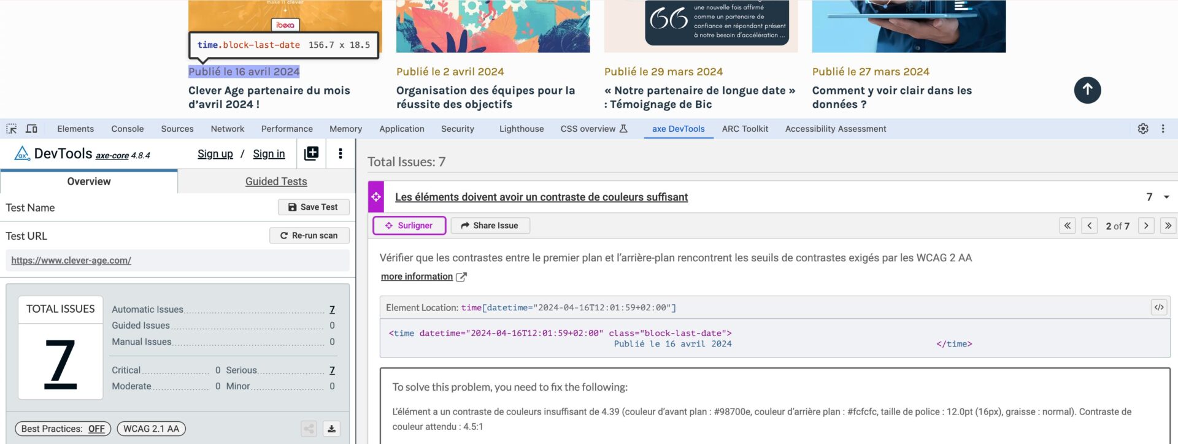Open the Accessibility Assessment tab
1178x444 pixels.
pos(836,129)
